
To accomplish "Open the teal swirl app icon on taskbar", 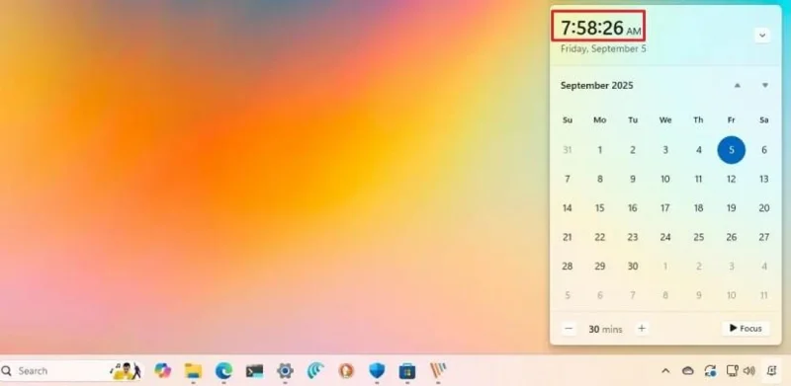I will (x=315, y=371).
